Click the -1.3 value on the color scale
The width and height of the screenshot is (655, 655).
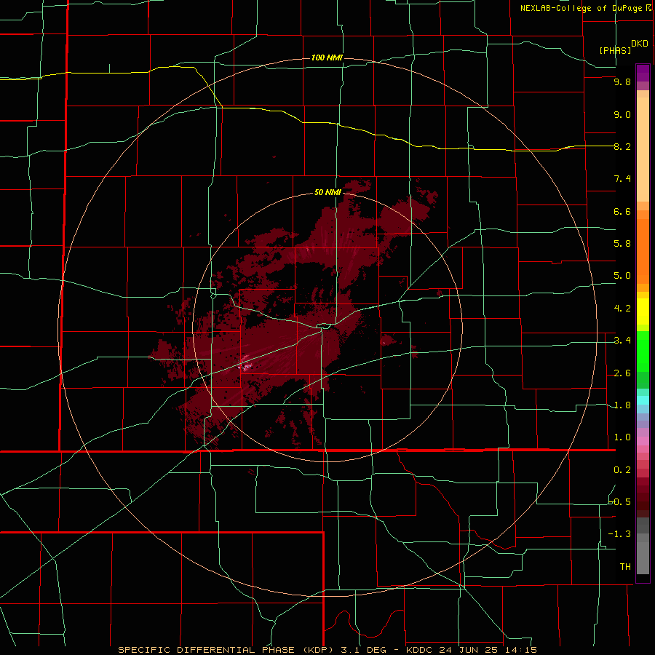[x=619, y=534]
